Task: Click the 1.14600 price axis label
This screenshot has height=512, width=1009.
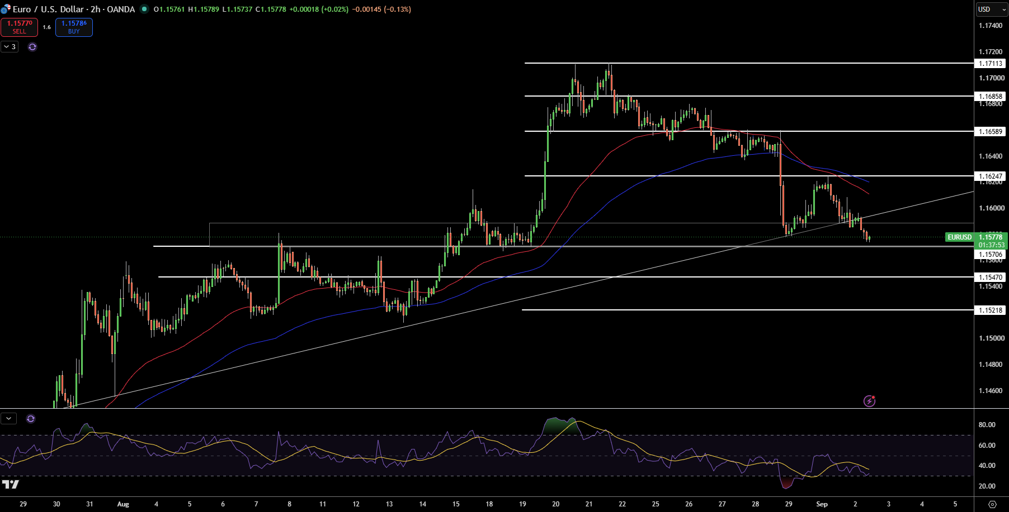Action: pos(991,391)
